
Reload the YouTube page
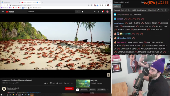(7, 5)
